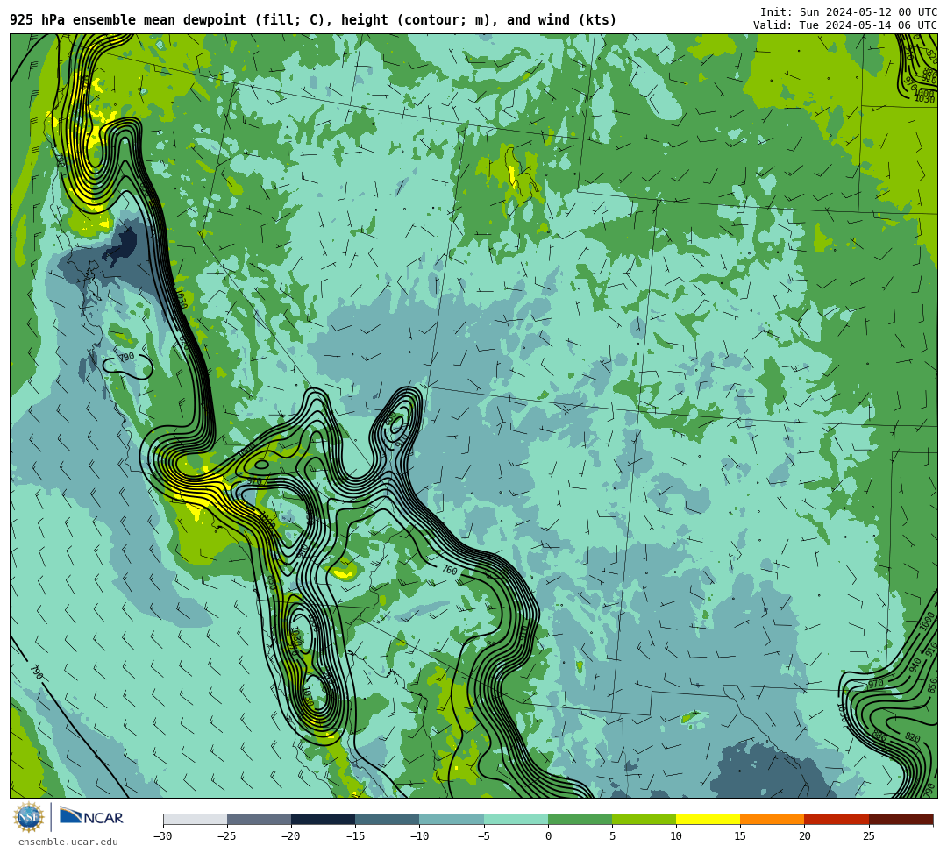
Task: Click the -5 colorbar tick label
Action: click(x=483, y=836)
